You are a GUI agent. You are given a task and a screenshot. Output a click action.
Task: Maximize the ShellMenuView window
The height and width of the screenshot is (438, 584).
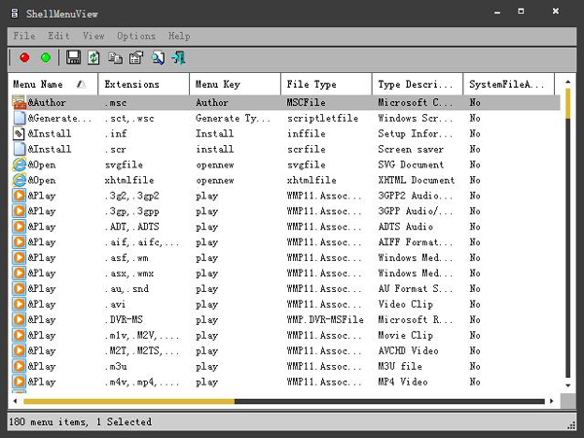click(x=521, y=11)
